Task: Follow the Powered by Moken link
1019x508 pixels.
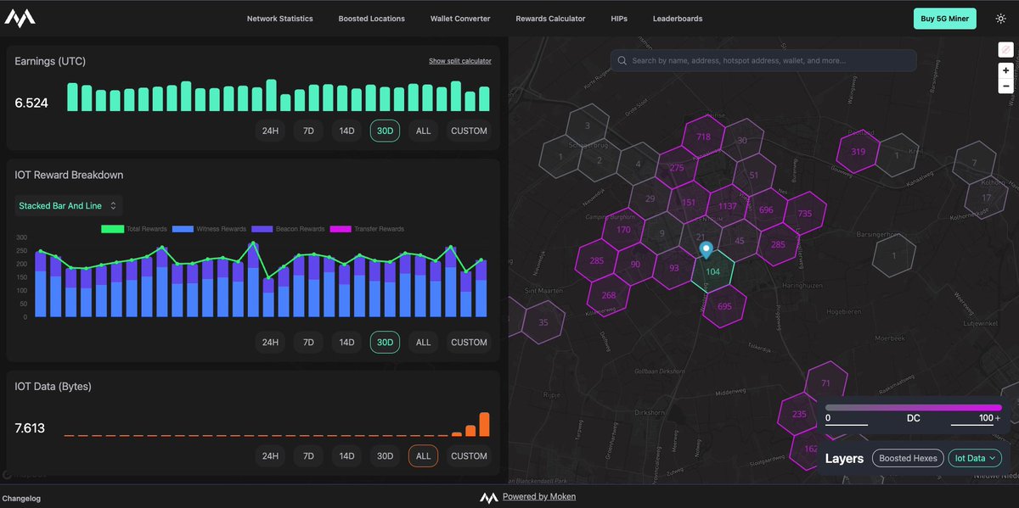Action: (539, 497)
